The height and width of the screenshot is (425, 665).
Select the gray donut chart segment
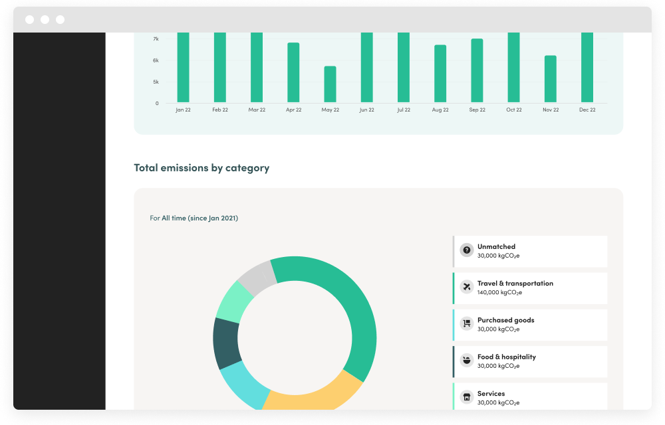pos(255,277)
